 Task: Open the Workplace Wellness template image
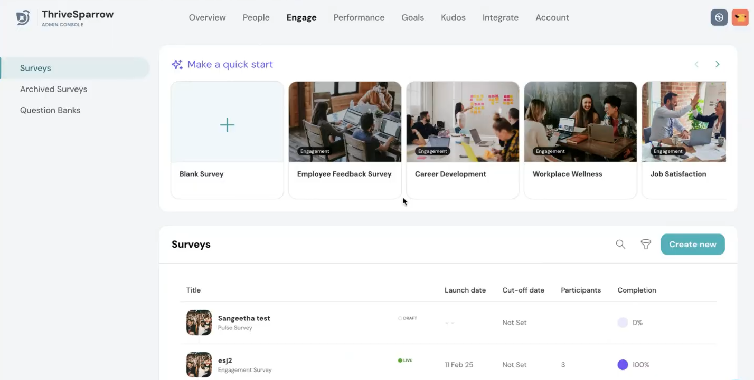tap(580, 122)
